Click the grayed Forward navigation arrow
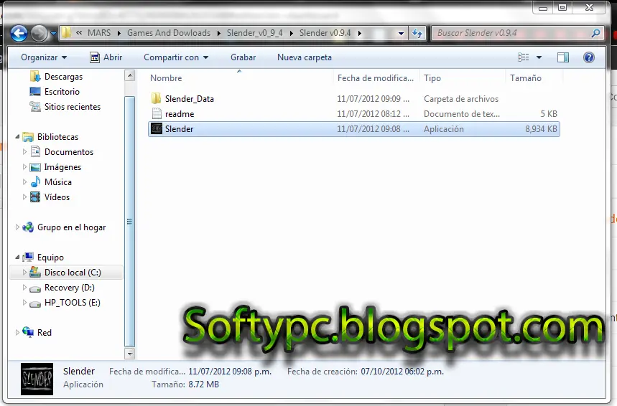 pyautogui.click(x=39, y=34)
